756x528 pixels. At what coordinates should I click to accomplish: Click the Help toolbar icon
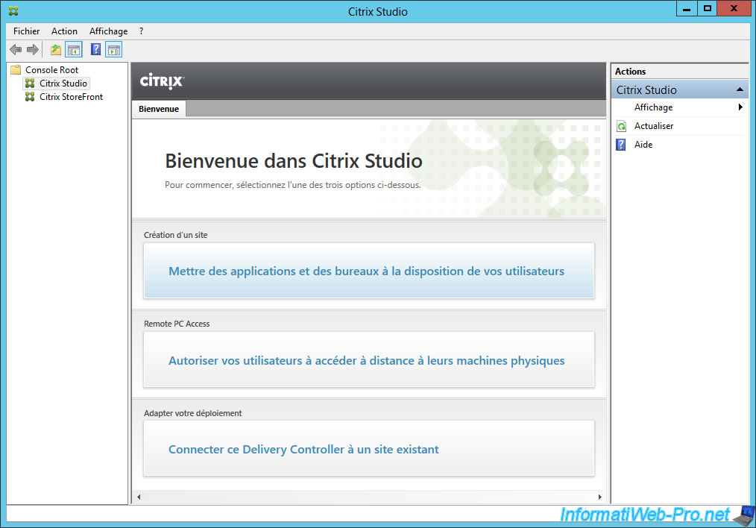click(96, 49)
